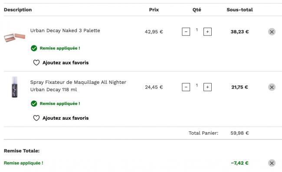Open All Nighter spray bottle thumbnail
This screenshot has width=282, height=172.
point(15,87)
